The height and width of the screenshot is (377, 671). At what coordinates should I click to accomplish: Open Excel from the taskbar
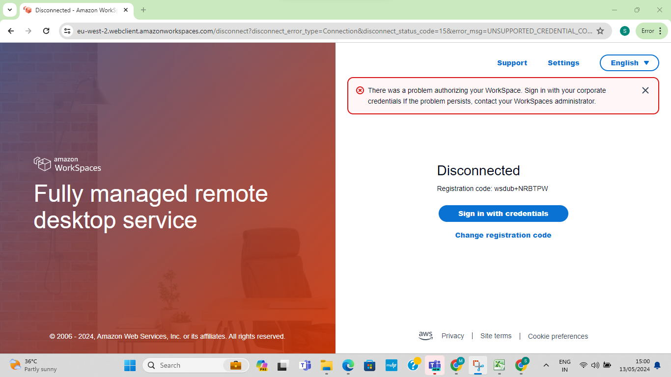[500, 365]
